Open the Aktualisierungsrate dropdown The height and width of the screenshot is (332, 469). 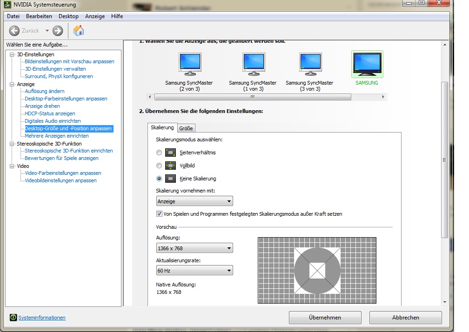pos(194,271)
